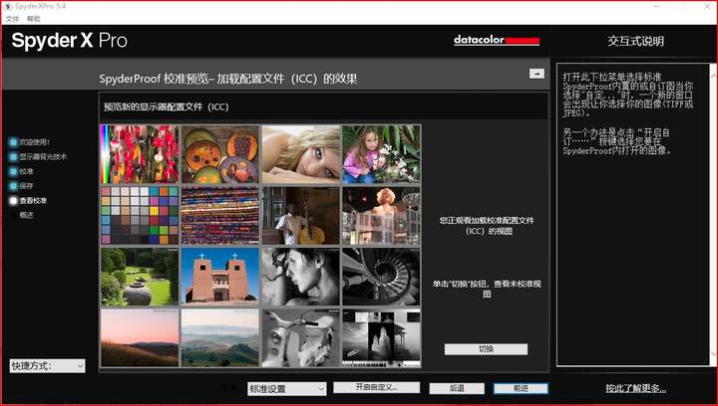Click the spiral staircase thumbnail
718x406 pixels.
click(381, 277)
